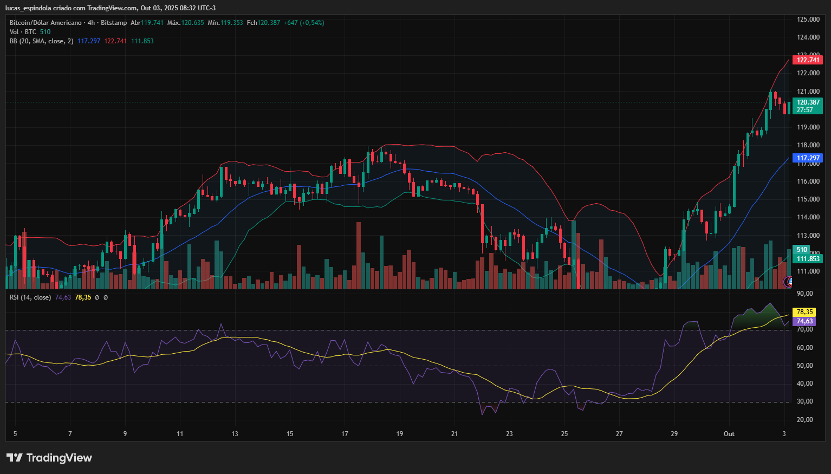Select the BB (20, SMA, close, 2) legend
Viewport: 831px width, 474px height.
point(41,41)
